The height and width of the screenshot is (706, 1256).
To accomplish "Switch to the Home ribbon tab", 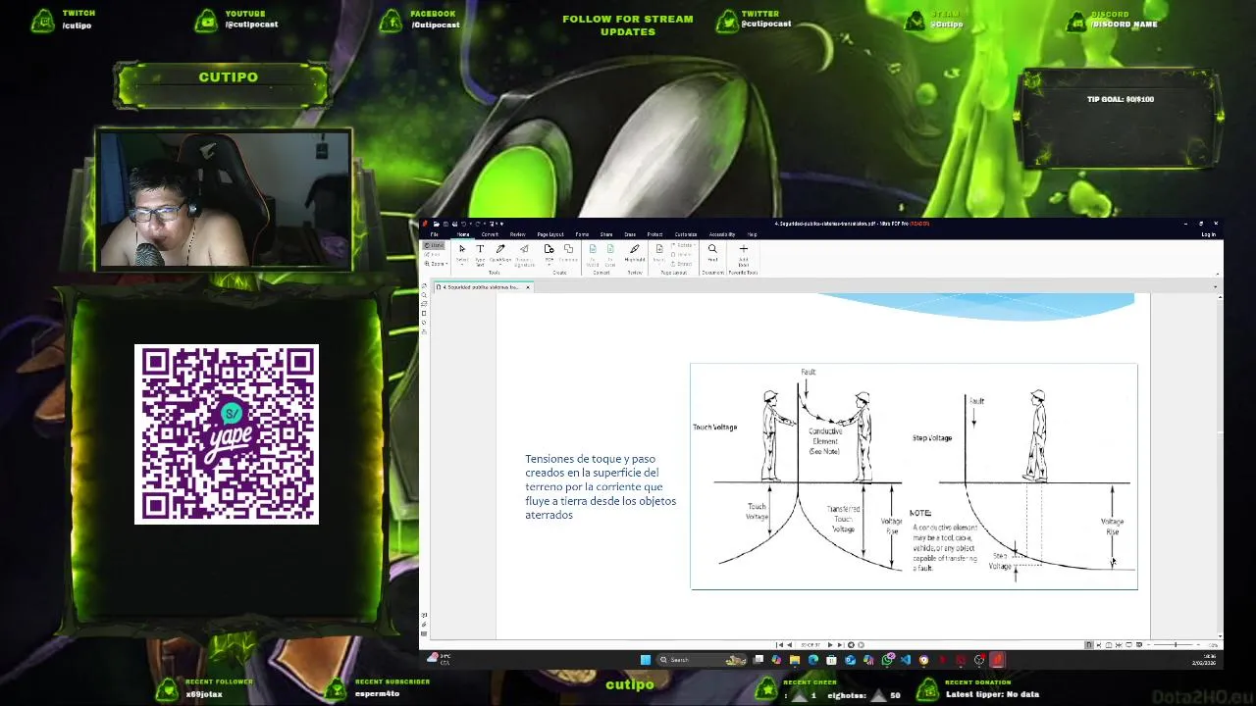I will pos(463,234).
